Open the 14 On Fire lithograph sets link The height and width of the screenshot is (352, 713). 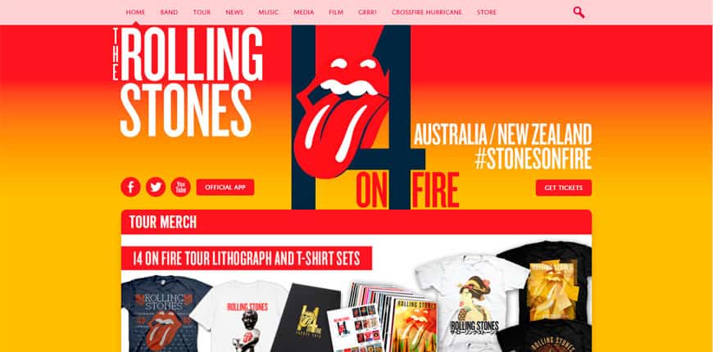click(247, 258)
